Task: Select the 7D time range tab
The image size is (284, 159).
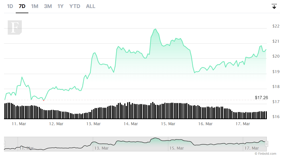Action: click(22, 6)
